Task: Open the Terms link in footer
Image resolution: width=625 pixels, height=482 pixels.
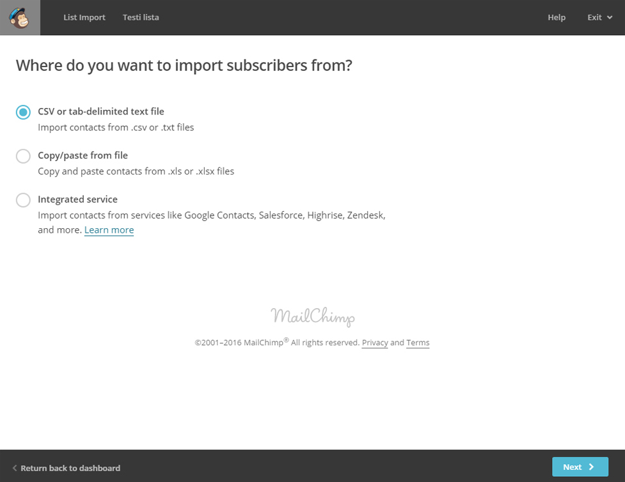Action: coord(418,343)
